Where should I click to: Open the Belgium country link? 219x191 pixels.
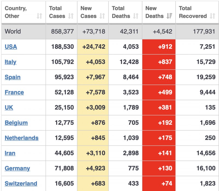(16, 123)
